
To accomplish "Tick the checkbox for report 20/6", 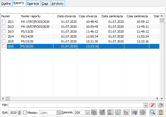I will (4, 46).
